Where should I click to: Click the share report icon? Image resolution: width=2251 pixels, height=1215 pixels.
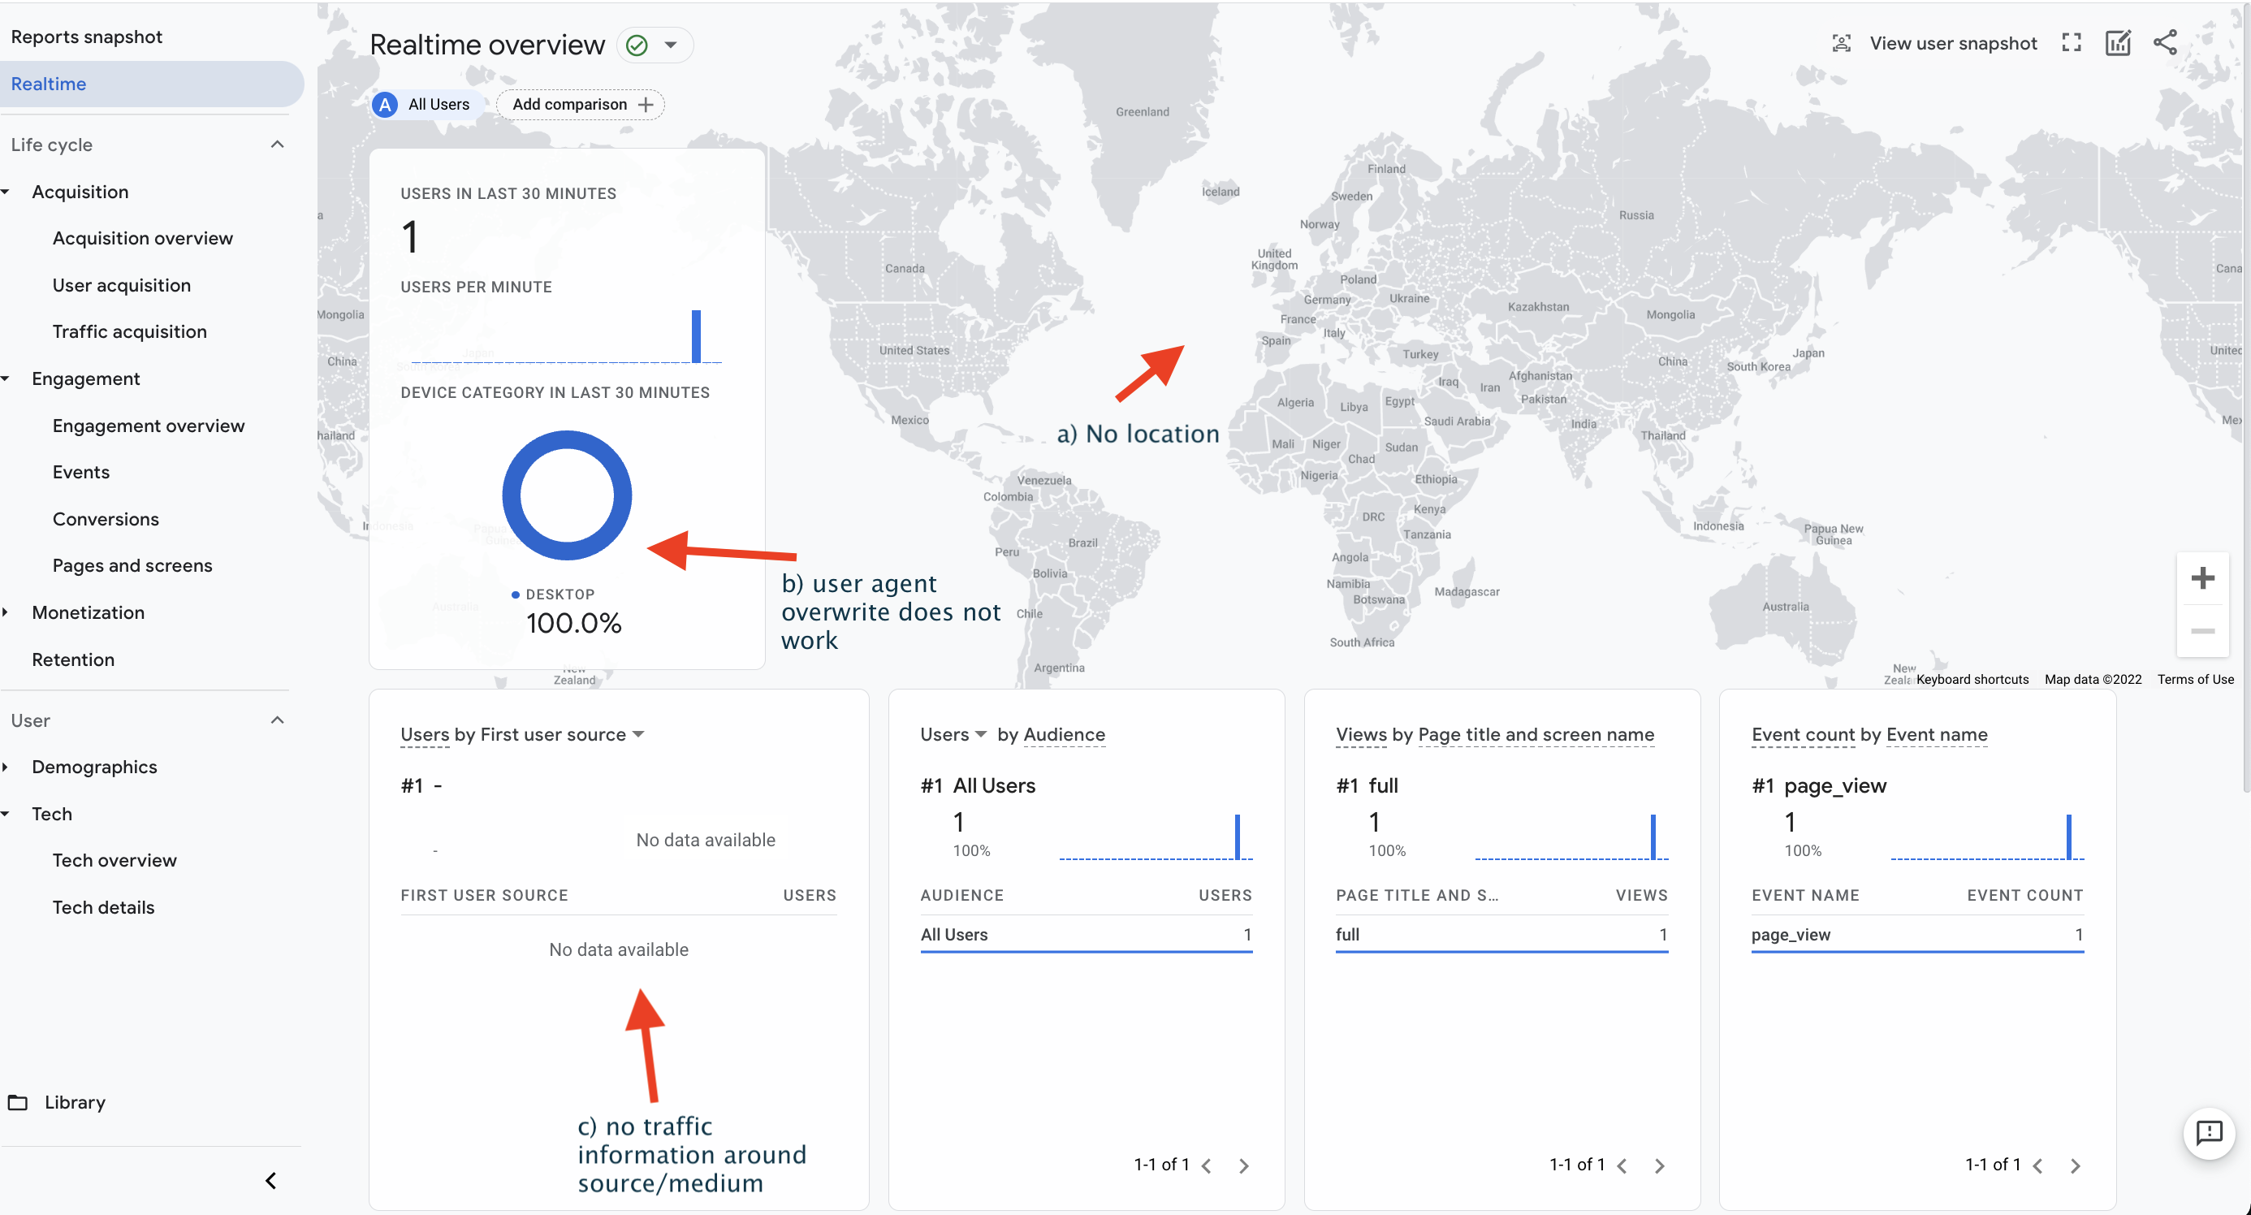2164,43
